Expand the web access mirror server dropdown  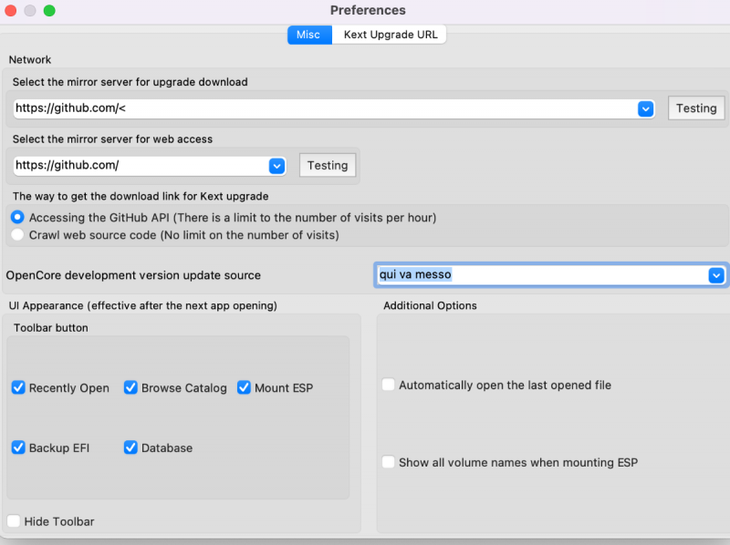[277, 166]
